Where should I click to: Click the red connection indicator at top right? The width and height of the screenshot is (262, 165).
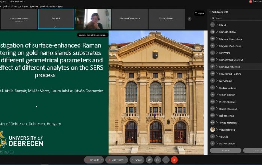(250, 1)
